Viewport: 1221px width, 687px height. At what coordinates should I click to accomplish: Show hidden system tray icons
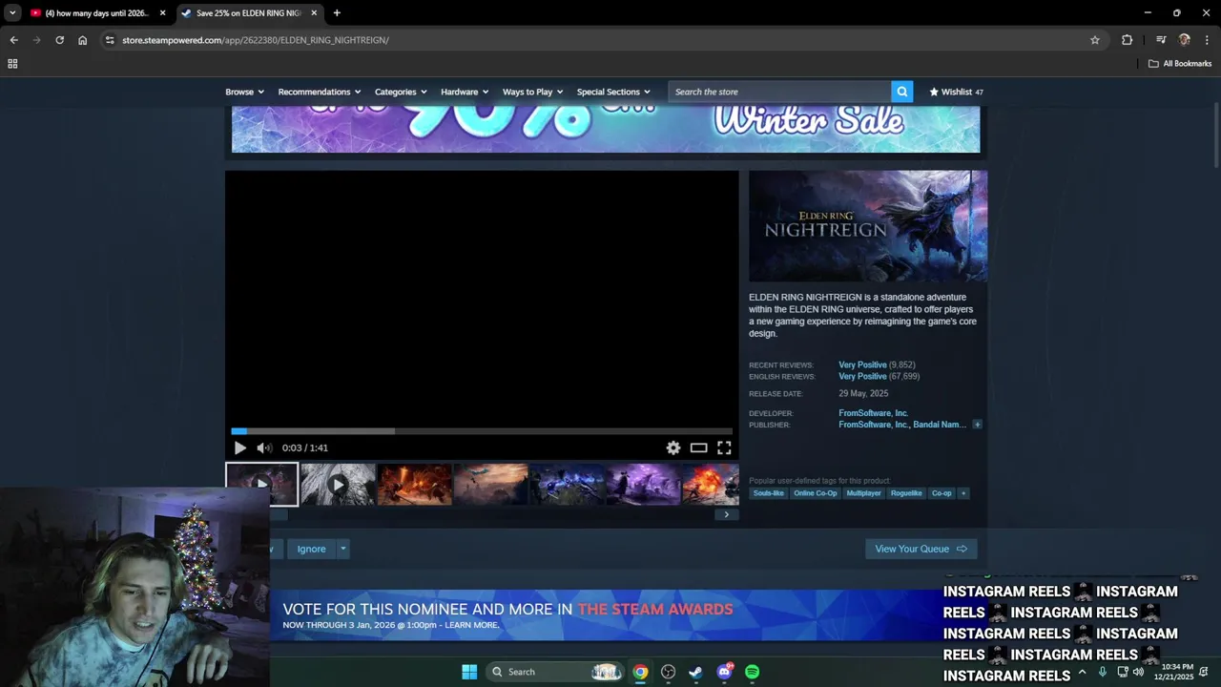click(x=1082, y=672)
